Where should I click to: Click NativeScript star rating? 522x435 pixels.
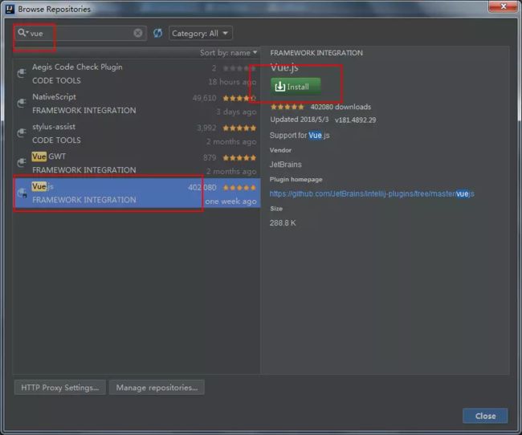coord(239,98)
